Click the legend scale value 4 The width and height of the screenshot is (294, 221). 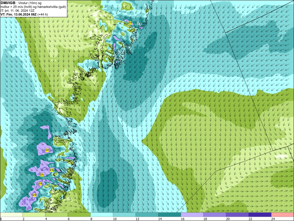point(46,219)
